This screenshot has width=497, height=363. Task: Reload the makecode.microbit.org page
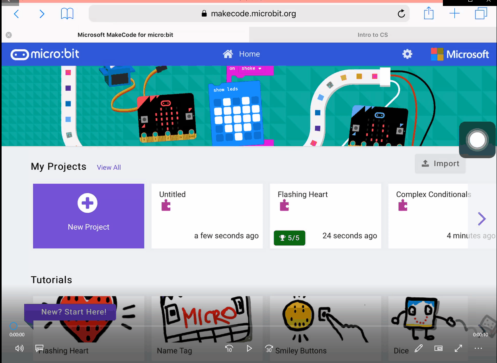401,14
